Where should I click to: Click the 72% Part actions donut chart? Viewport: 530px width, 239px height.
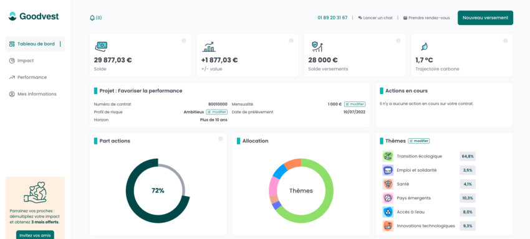[158, 190]
